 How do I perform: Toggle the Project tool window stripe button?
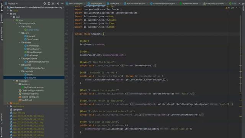click(x=2, y=7)
